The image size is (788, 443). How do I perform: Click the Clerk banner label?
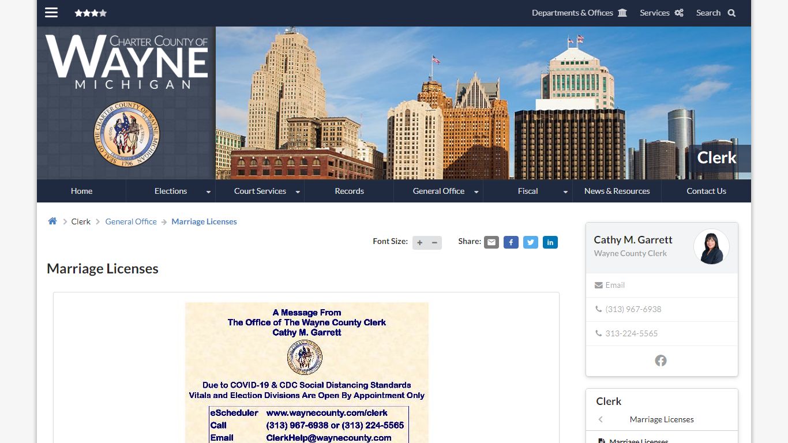coord(717,158)
